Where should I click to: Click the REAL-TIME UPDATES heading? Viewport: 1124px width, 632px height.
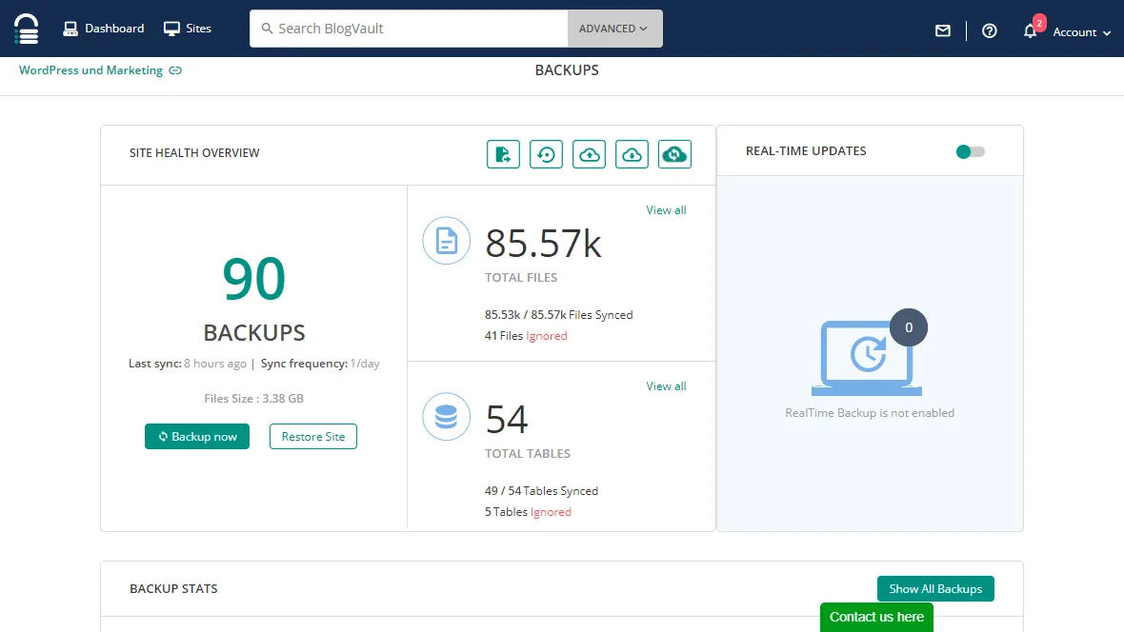coord(806,150)
